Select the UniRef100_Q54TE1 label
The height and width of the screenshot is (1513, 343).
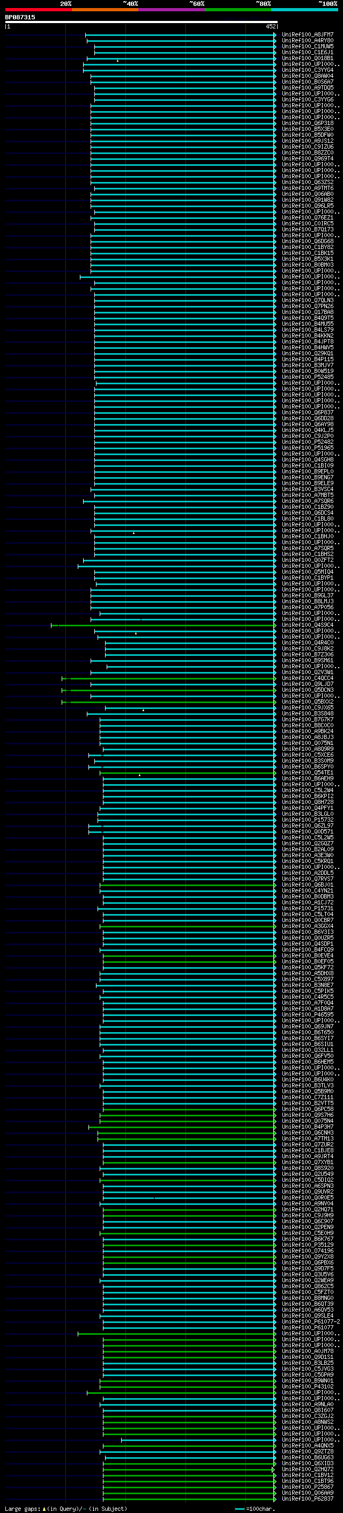pyautogui.click(x=307, y=773)
